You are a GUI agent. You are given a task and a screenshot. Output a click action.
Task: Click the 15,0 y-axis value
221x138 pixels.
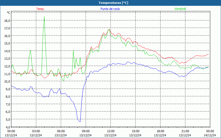click(x=7, y=43)
